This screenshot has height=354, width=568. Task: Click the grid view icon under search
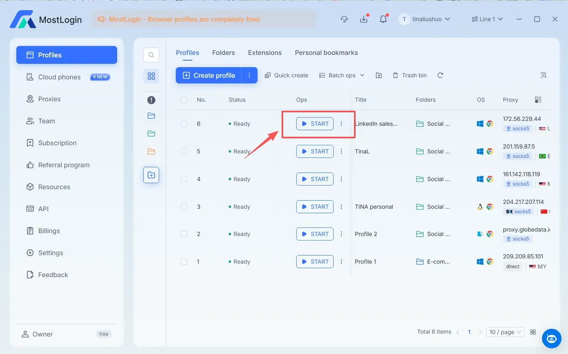[x=151, y=76]
